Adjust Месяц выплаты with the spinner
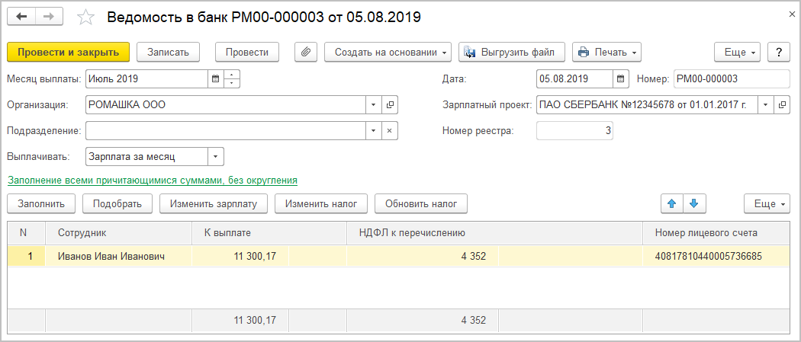Image resolution: width=801 pixels, height=342 pixels. point(232,78)
